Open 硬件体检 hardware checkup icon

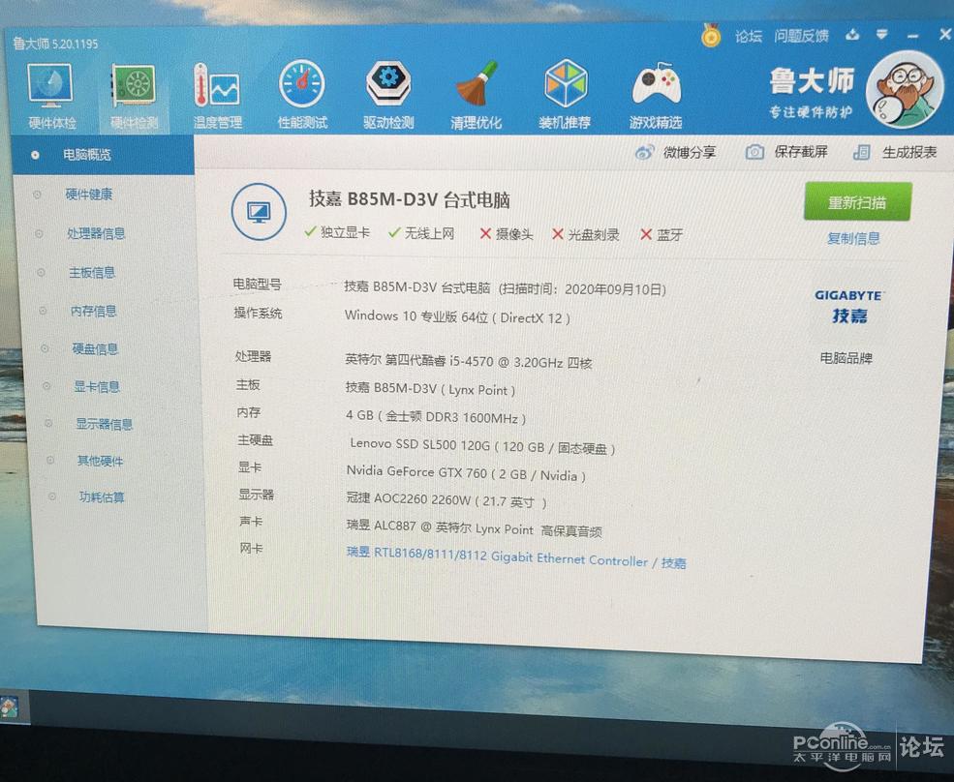[51, 95]
